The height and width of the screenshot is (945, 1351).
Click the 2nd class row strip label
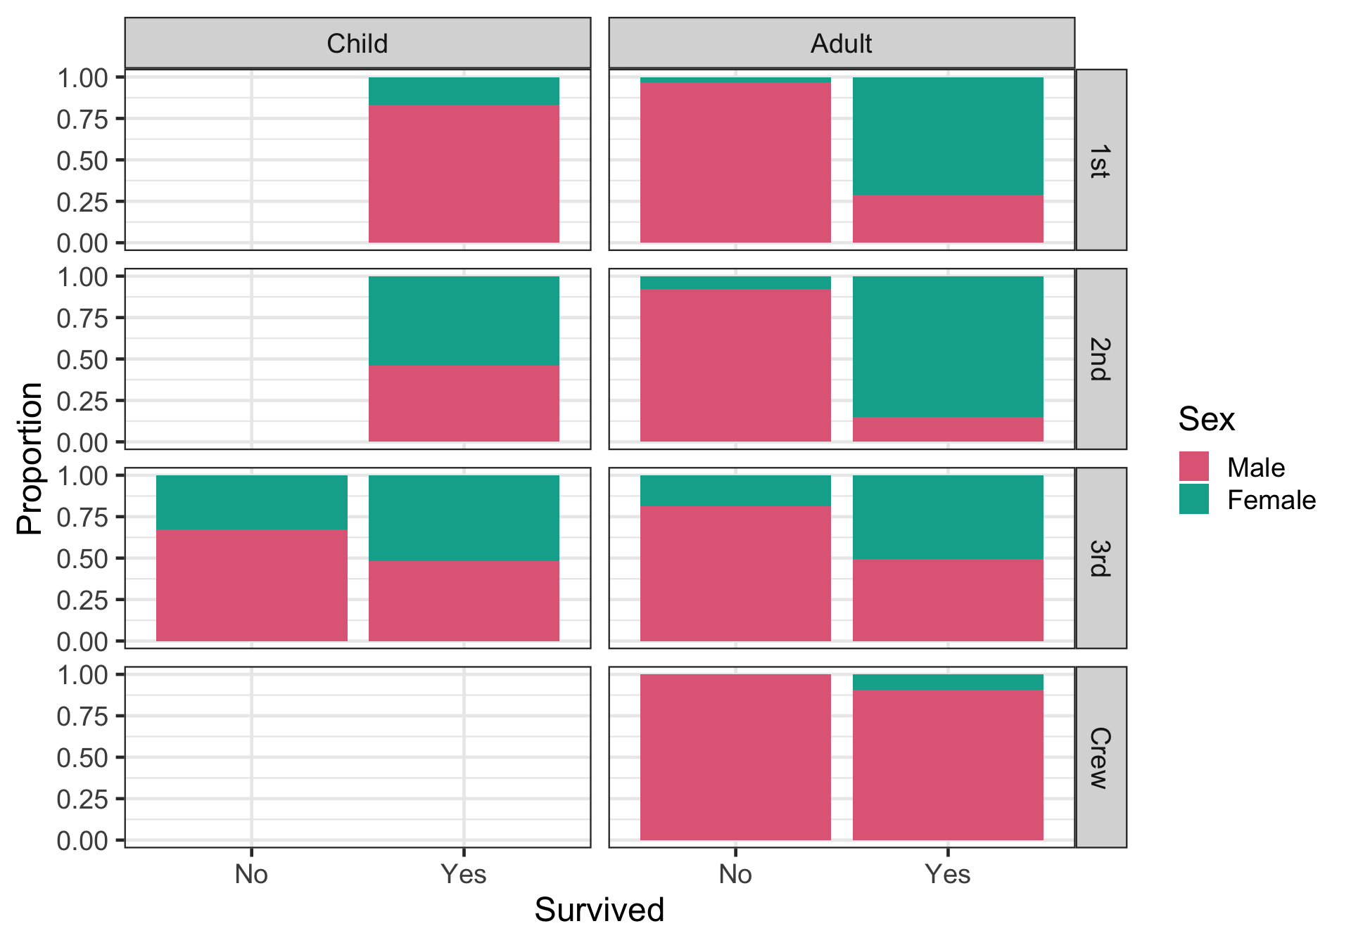pyautogui.click(x=1101, y=359)
